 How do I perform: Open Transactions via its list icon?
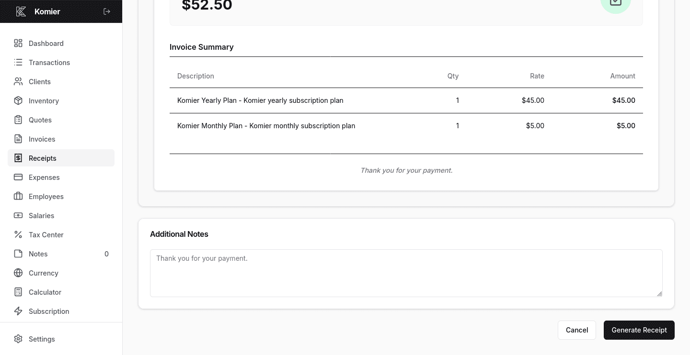pyautogui.click(x=18, y=62)
